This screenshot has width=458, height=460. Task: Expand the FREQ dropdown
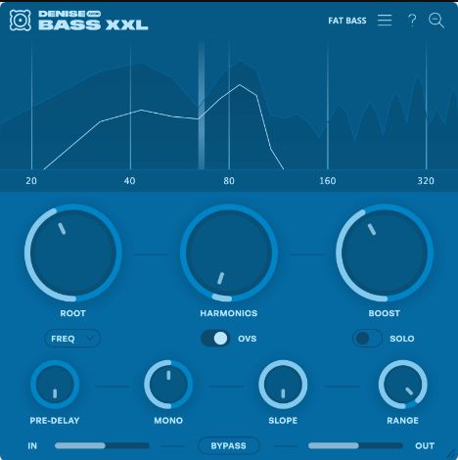point(72,339)
